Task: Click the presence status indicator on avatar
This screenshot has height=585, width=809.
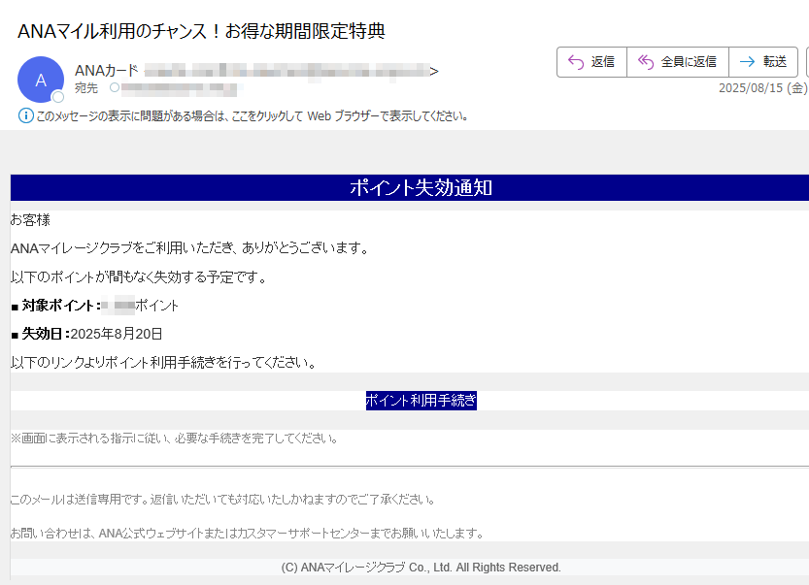Action: click(58, 96)
